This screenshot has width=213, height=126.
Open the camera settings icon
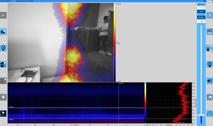(3, 32)
